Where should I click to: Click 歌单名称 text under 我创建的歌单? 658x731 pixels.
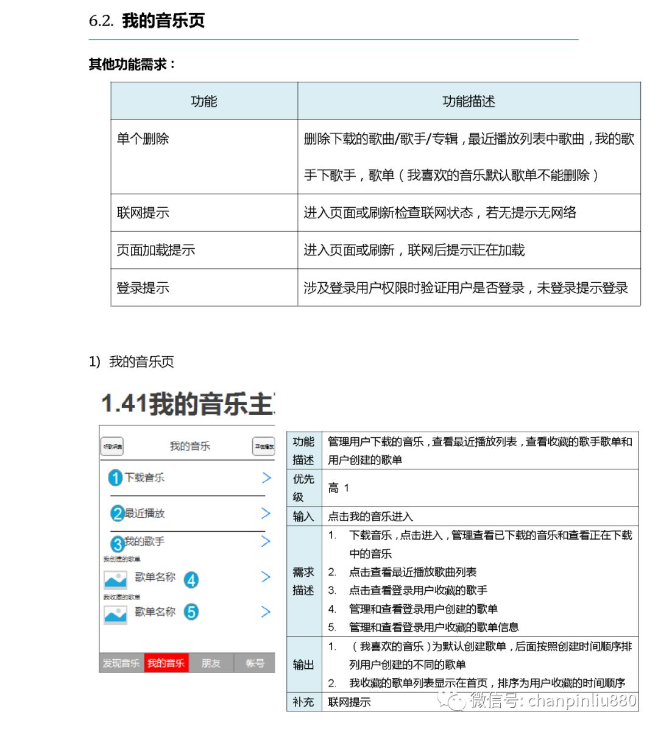click(155, 577)
